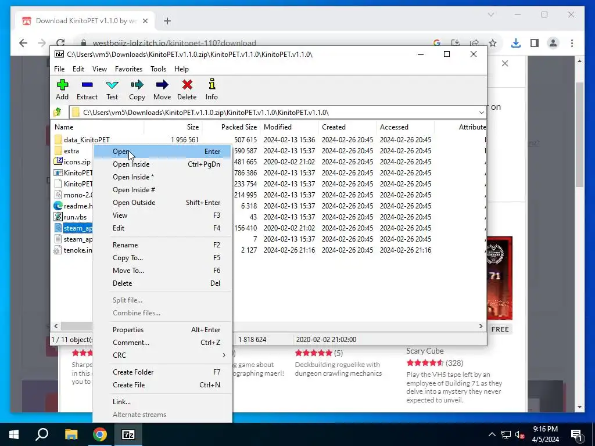The width and height of the screenshot is (595, 446).
Task: Expand CRC submenu in context menu
Action: point(163,355)
